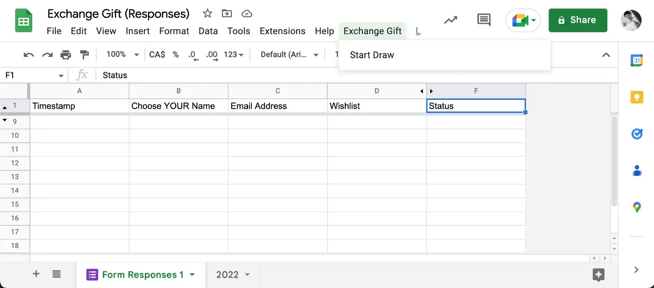Click the green Share button
The width and height of the screenshot is (654, 288).
tap(578, 20)
